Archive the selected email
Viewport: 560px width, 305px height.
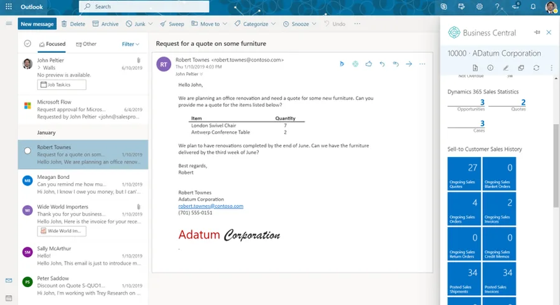pyautogui.click(x=105, y=24)
